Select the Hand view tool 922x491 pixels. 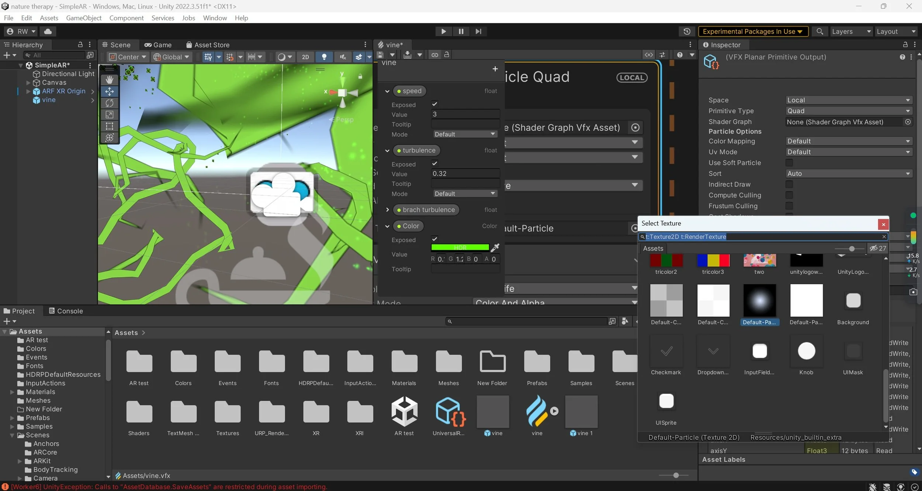(x=109, y=80)
